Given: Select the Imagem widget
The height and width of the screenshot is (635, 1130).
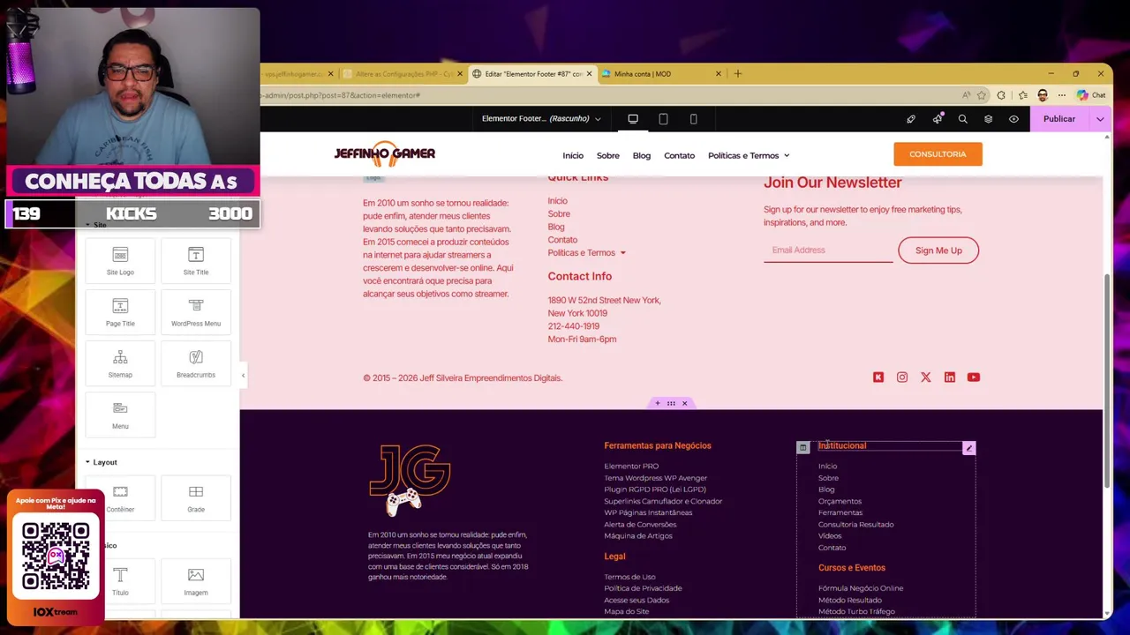Looking at the screenshot, I should pos(196,581).
